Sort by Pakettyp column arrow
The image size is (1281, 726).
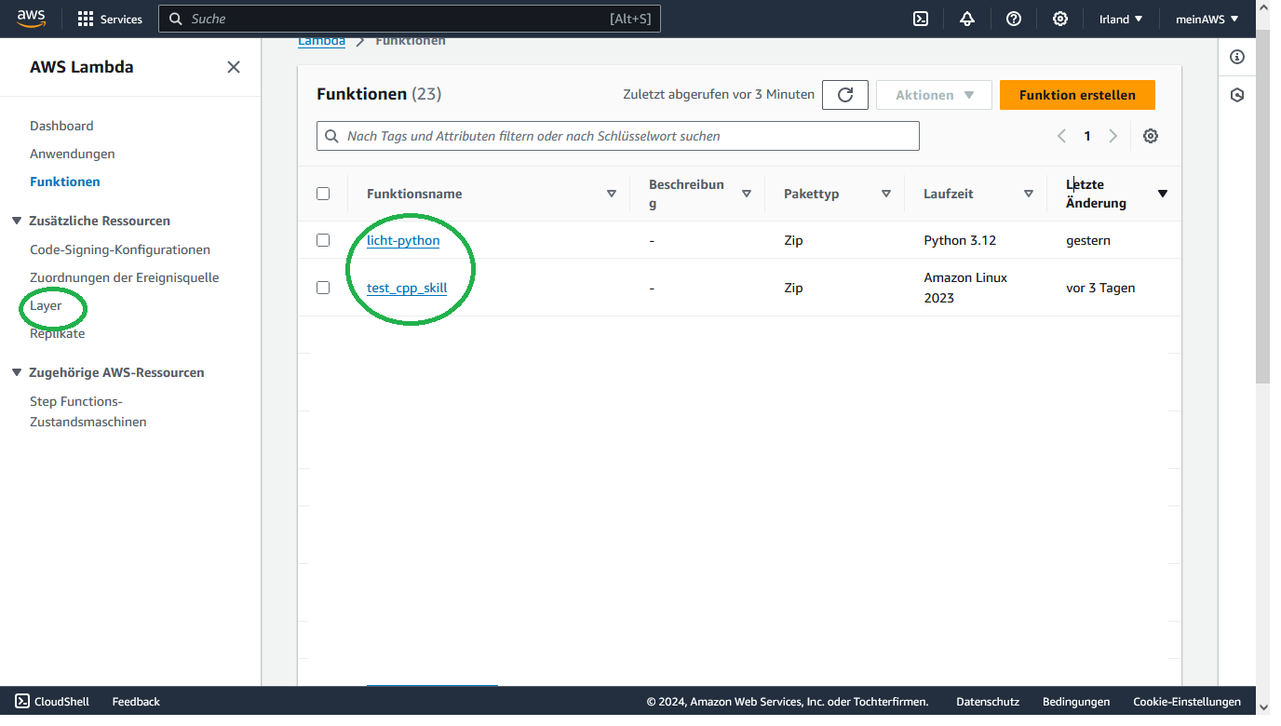[x=886, y=194]
